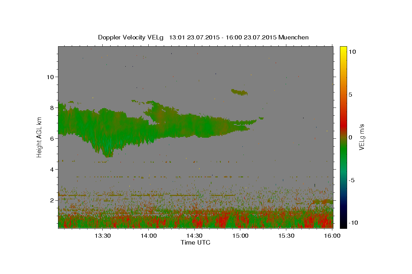Click the colorbar value 10 label
Viewport: 412px width, 274px height.
coord(352,52)
